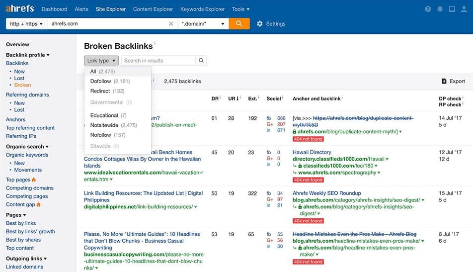Sort by UR column header
The height and width of the screenshot is (272, 473).
point(234,98)
